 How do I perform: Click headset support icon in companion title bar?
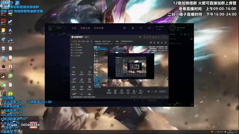(144, 37)
